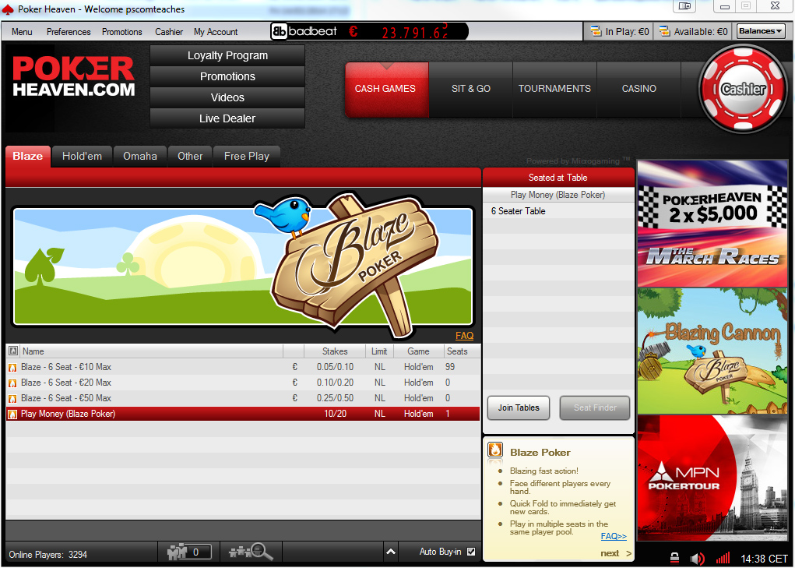Open the My Account menu

(x=216, y=31)
